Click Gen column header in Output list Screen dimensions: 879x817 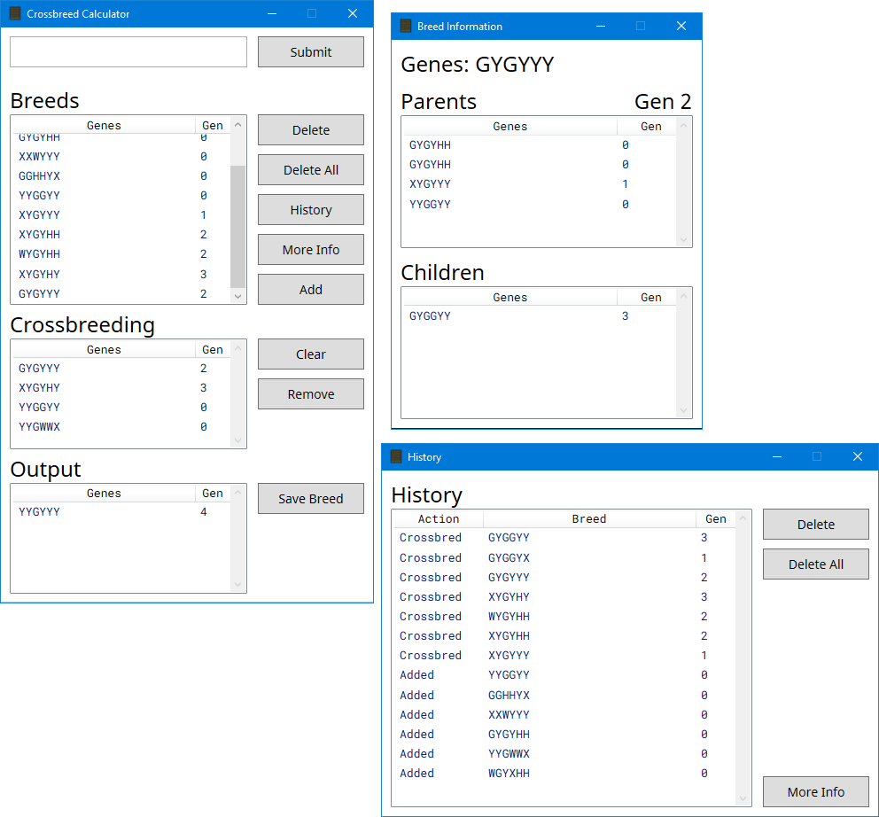[x=213, y=493]
